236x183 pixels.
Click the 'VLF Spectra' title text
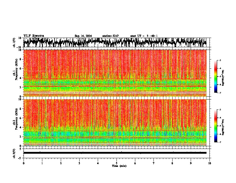click(34, 36)
